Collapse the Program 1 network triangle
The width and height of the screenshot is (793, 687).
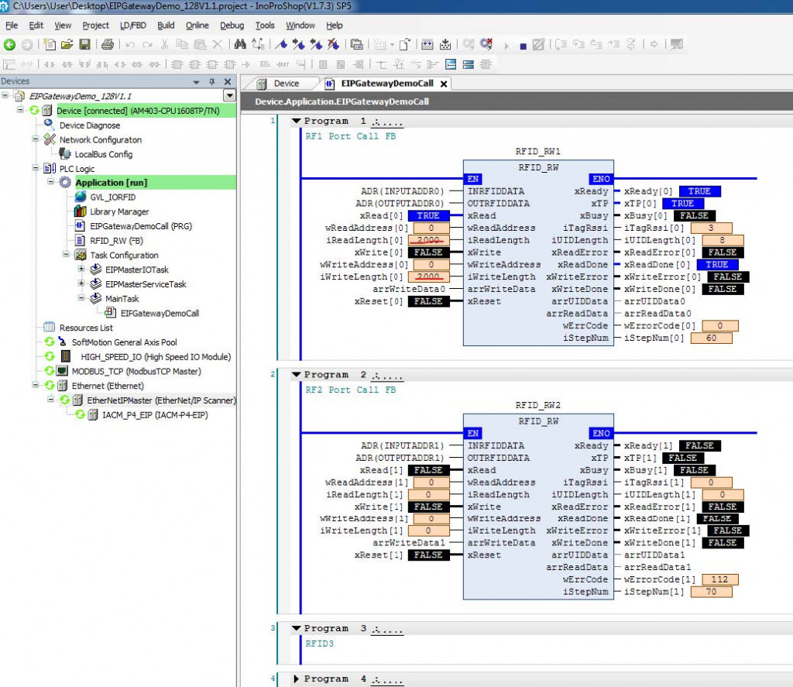(x=297, y=121)
